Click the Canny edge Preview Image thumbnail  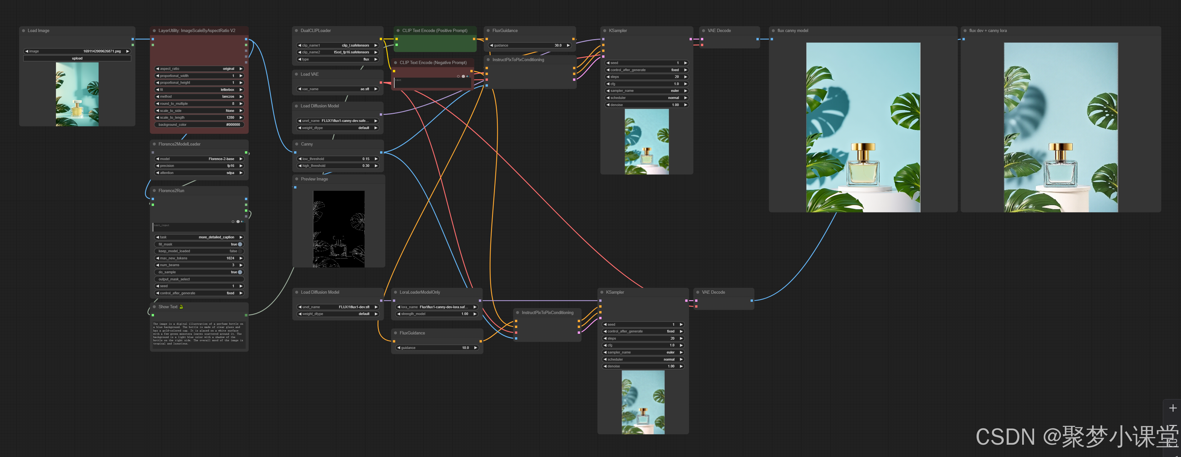click(338, 229)
